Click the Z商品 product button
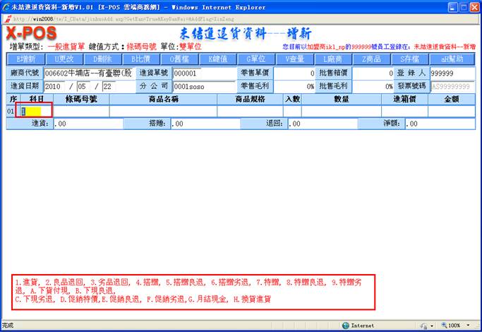Image resolution: width=482 pixels, height=332 pixels. tap(370, 59)
